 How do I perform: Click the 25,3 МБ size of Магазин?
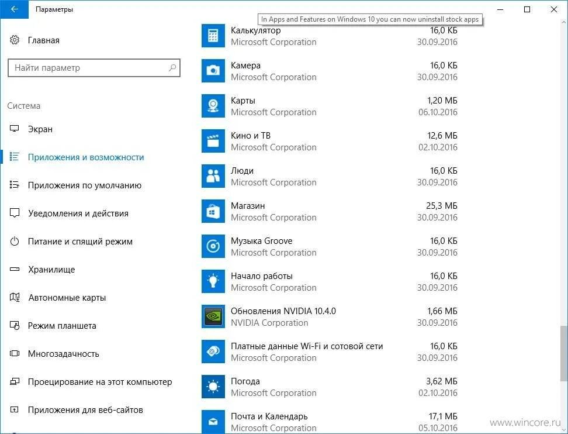point(442,206)
